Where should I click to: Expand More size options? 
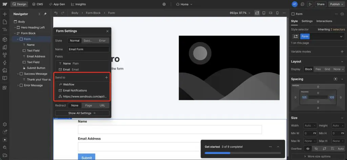pyautogui.click(x=317, y=156)
